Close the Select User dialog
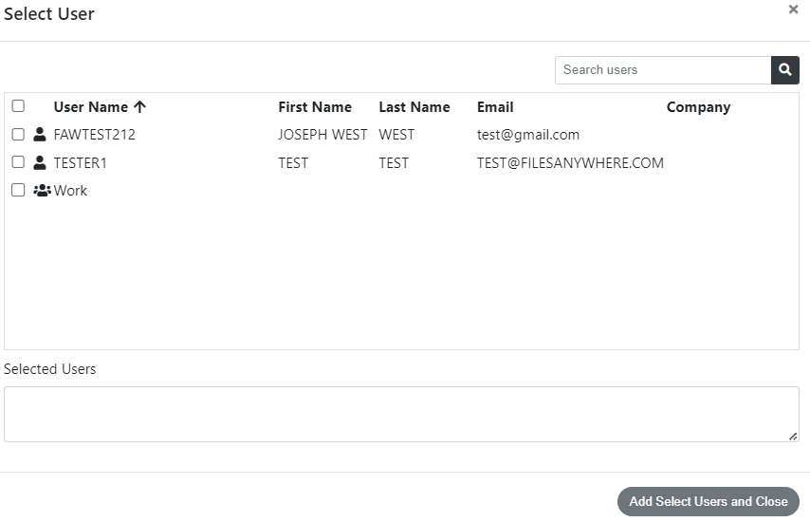The image size is (810, 522). point(794,9)
